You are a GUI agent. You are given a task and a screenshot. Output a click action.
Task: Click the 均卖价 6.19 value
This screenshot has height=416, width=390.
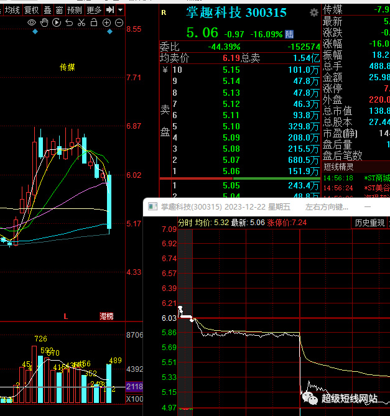[231, 58]
